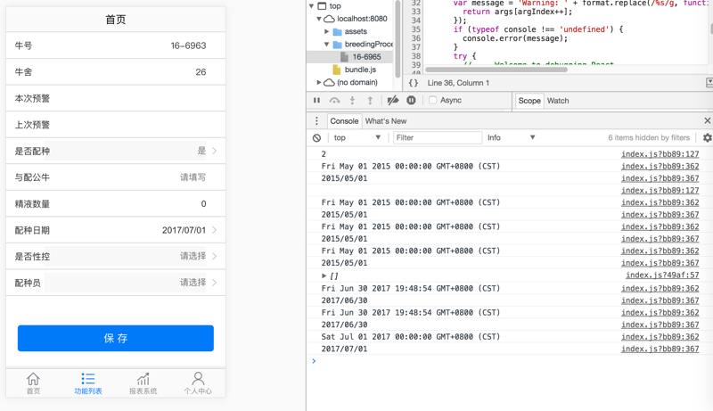
Task: Select the assets folder
Action: click(356, 31)
